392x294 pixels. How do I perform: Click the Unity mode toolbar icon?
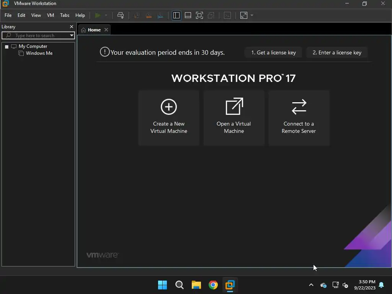point(211,15)
